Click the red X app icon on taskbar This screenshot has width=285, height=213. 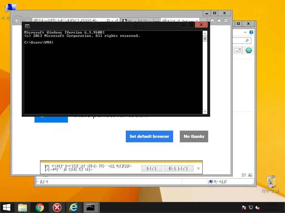pyautogui.click(x=57, y=207)
